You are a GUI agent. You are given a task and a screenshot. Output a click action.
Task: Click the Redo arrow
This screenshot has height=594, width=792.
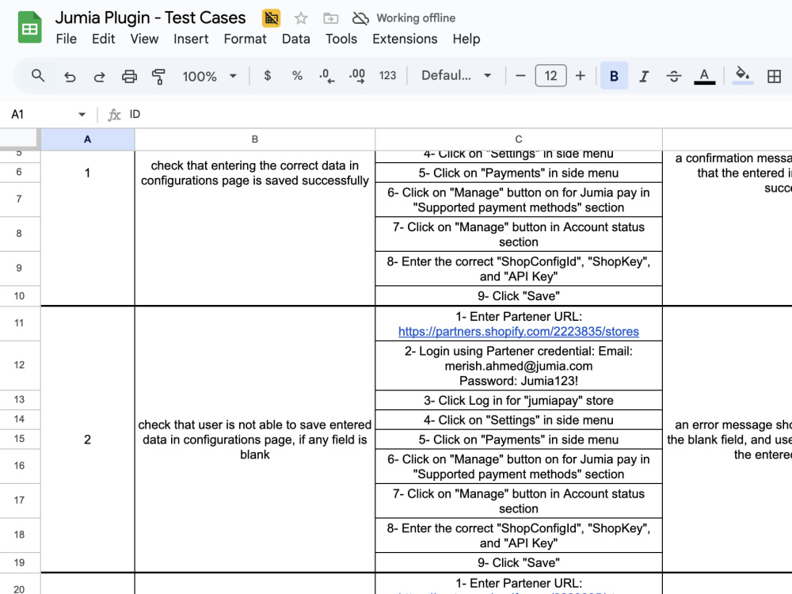click(100, 76)
